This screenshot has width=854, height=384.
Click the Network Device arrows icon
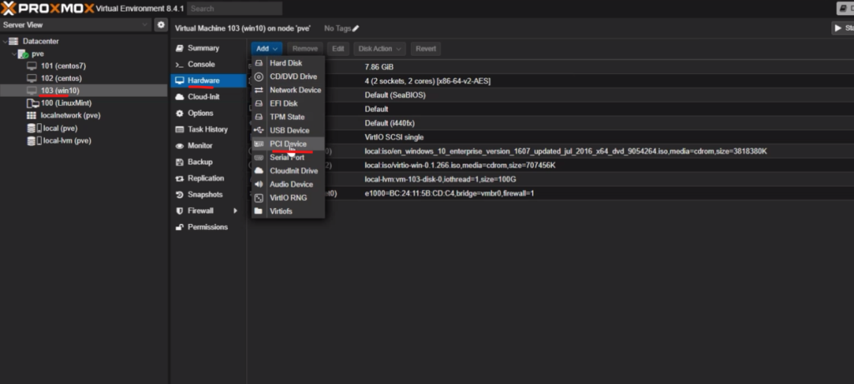click(x=259, y=90)
